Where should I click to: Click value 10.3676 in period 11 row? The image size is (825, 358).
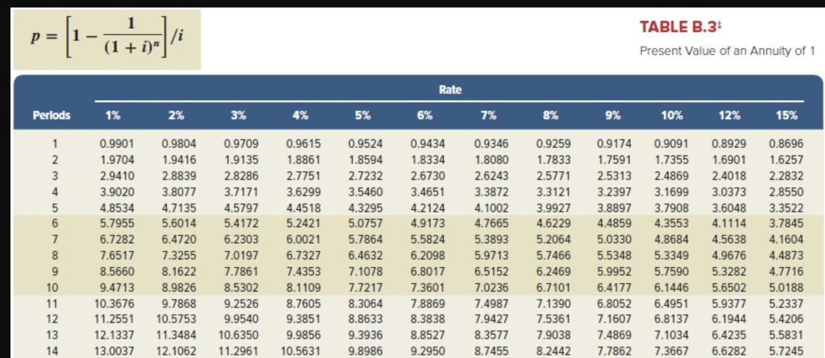point(114,302)
